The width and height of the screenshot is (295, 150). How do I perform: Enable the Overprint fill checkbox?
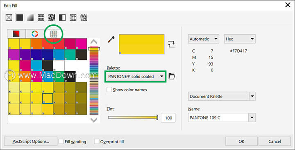coord(97,141)
